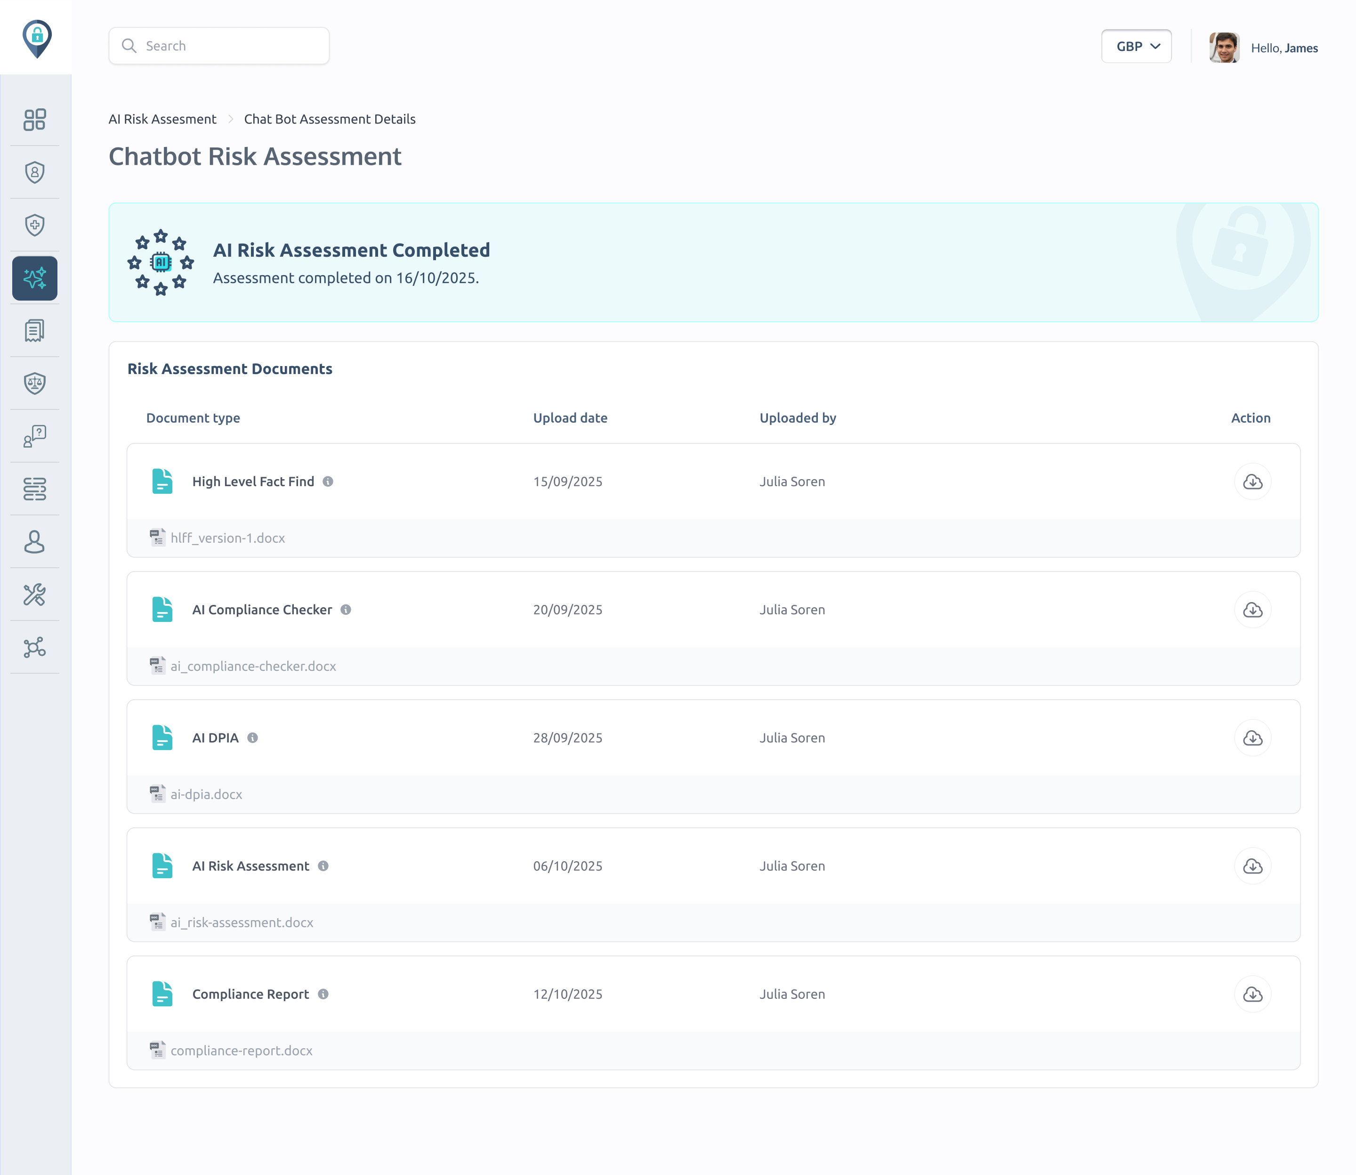1356x1175 pixels.
Task: Open the GBP currency dropdown
Action: pyautogui.click(x=1136, y=47)
